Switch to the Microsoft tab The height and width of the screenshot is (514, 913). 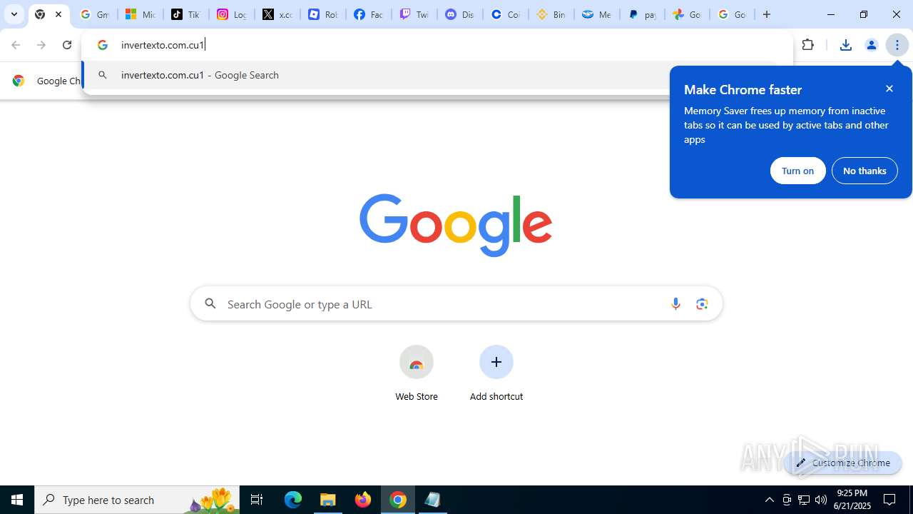point(140,14)
